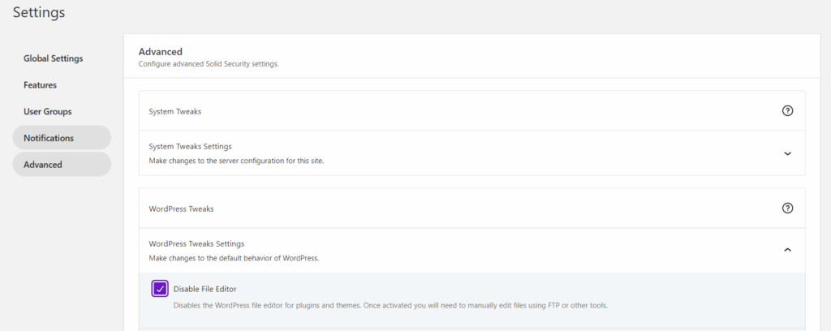Select Advanced tab in sidebar
This screenshot has height=331, width=831.
[x=62, y=164]
